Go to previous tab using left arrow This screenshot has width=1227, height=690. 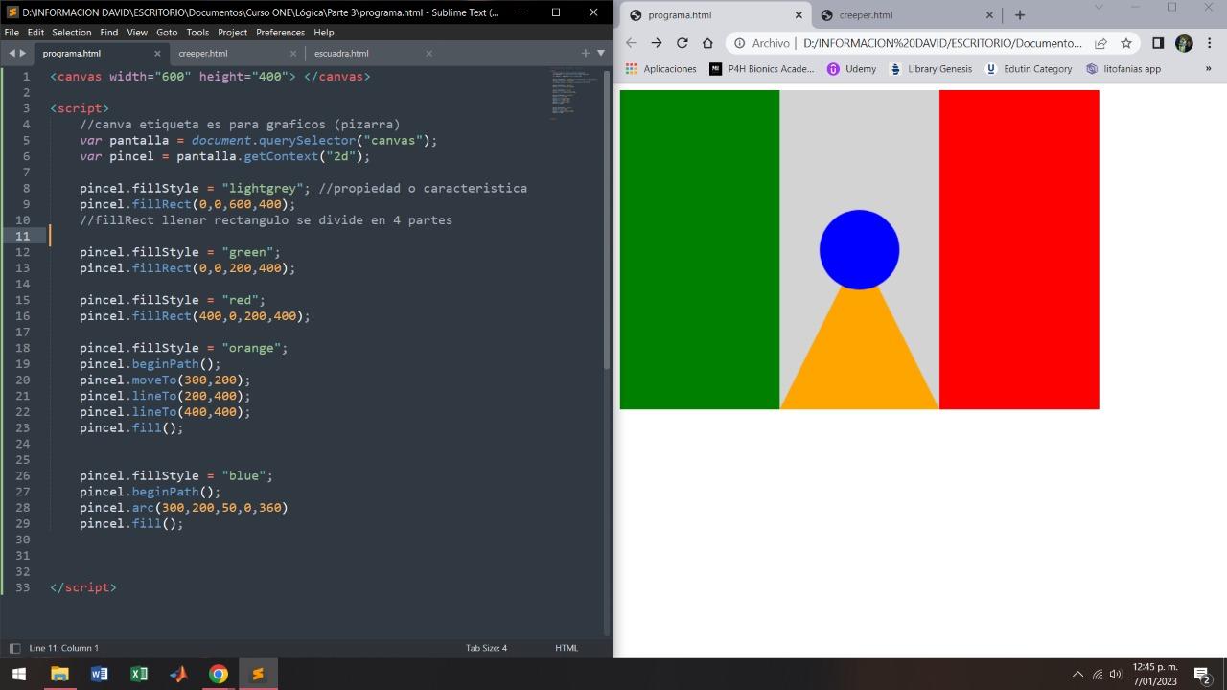coord(12,53)
